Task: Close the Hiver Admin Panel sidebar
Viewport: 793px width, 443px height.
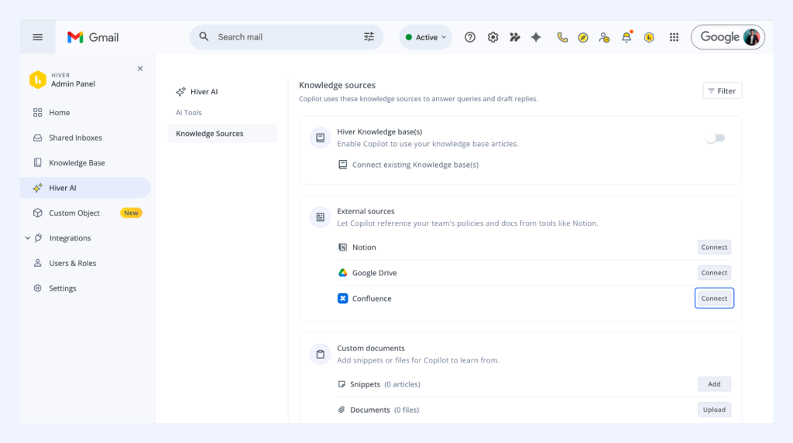Action: click(x=140, y=69)
